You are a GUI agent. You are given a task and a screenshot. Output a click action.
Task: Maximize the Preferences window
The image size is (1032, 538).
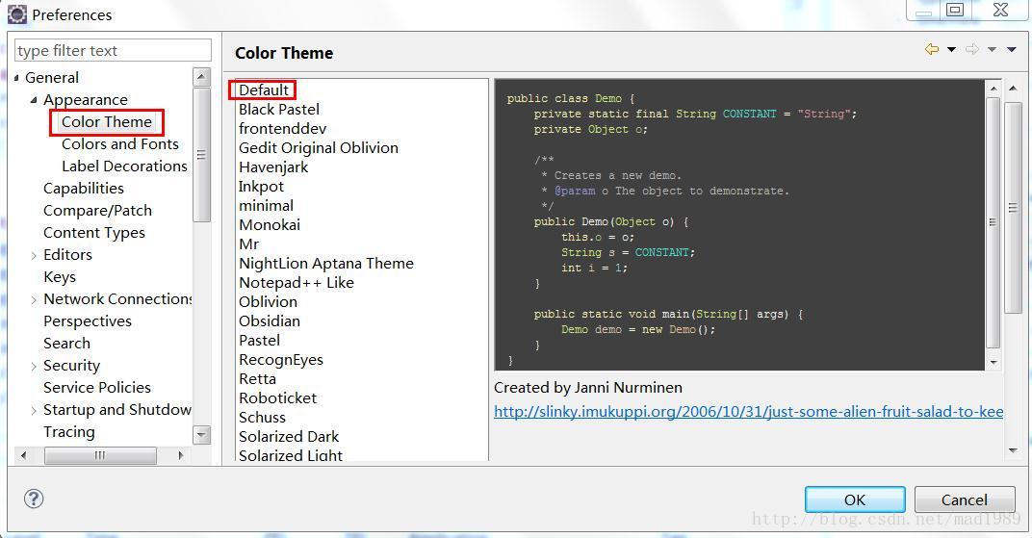point(955,10)
